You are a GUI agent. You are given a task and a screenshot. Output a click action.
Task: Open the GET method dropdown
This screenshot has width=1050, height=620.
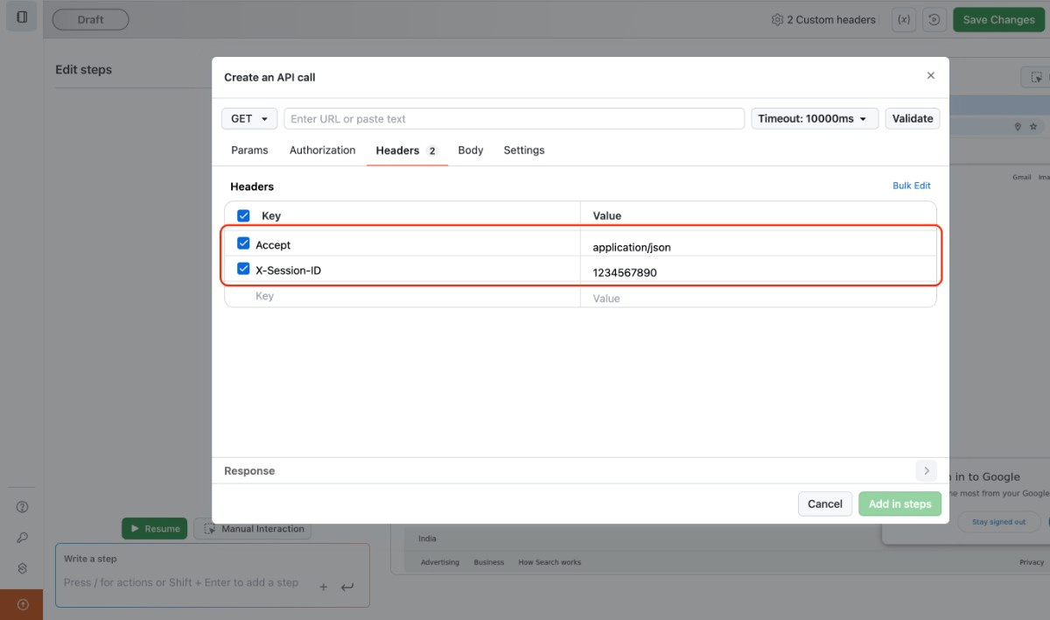tap(249, 119)
